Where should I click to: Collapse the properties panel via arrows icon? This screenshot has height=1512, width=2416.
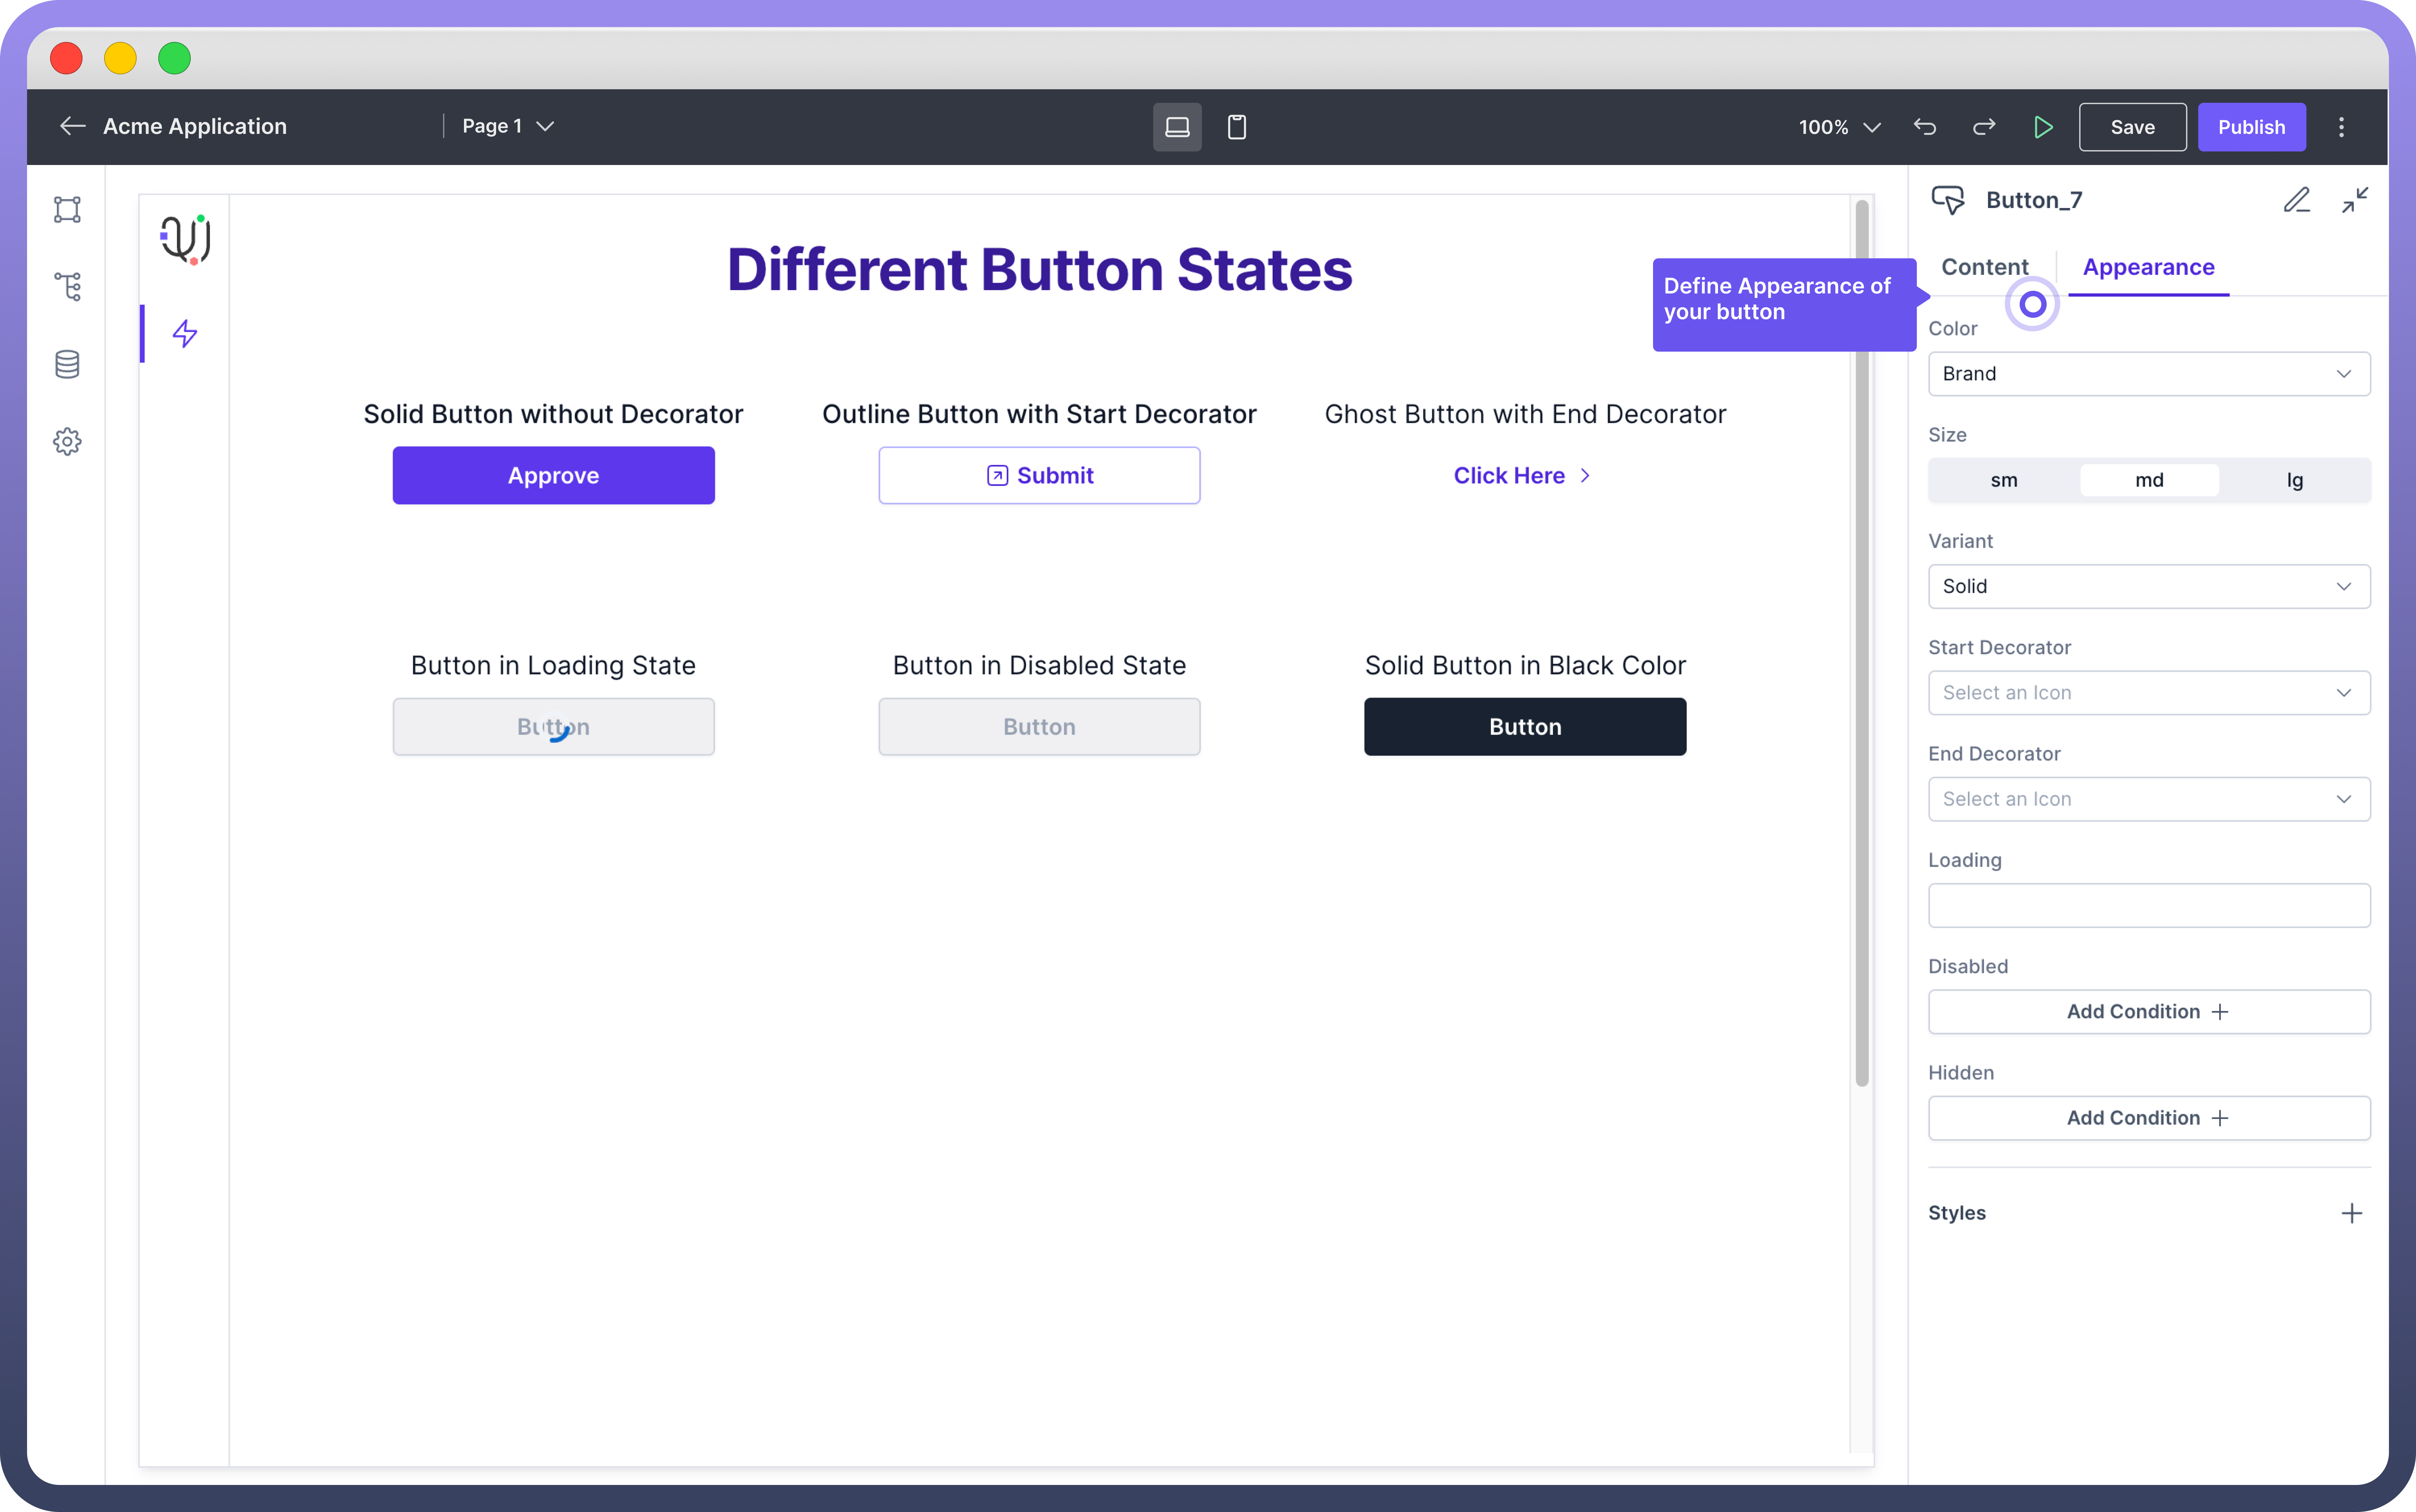tap(2355, 200)
